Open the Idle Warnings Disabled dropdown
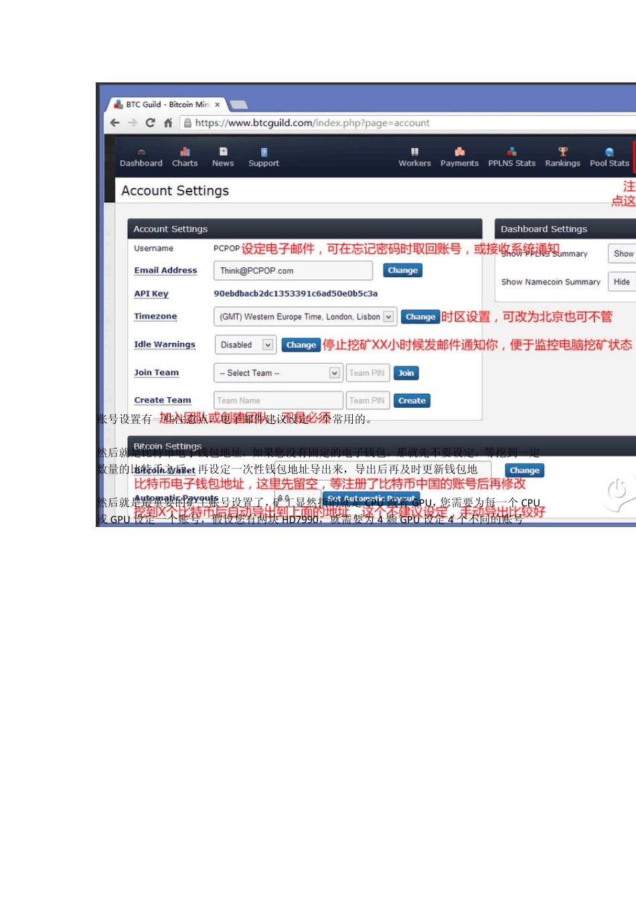Screen dimensions: 636x900 pos(245,345)
